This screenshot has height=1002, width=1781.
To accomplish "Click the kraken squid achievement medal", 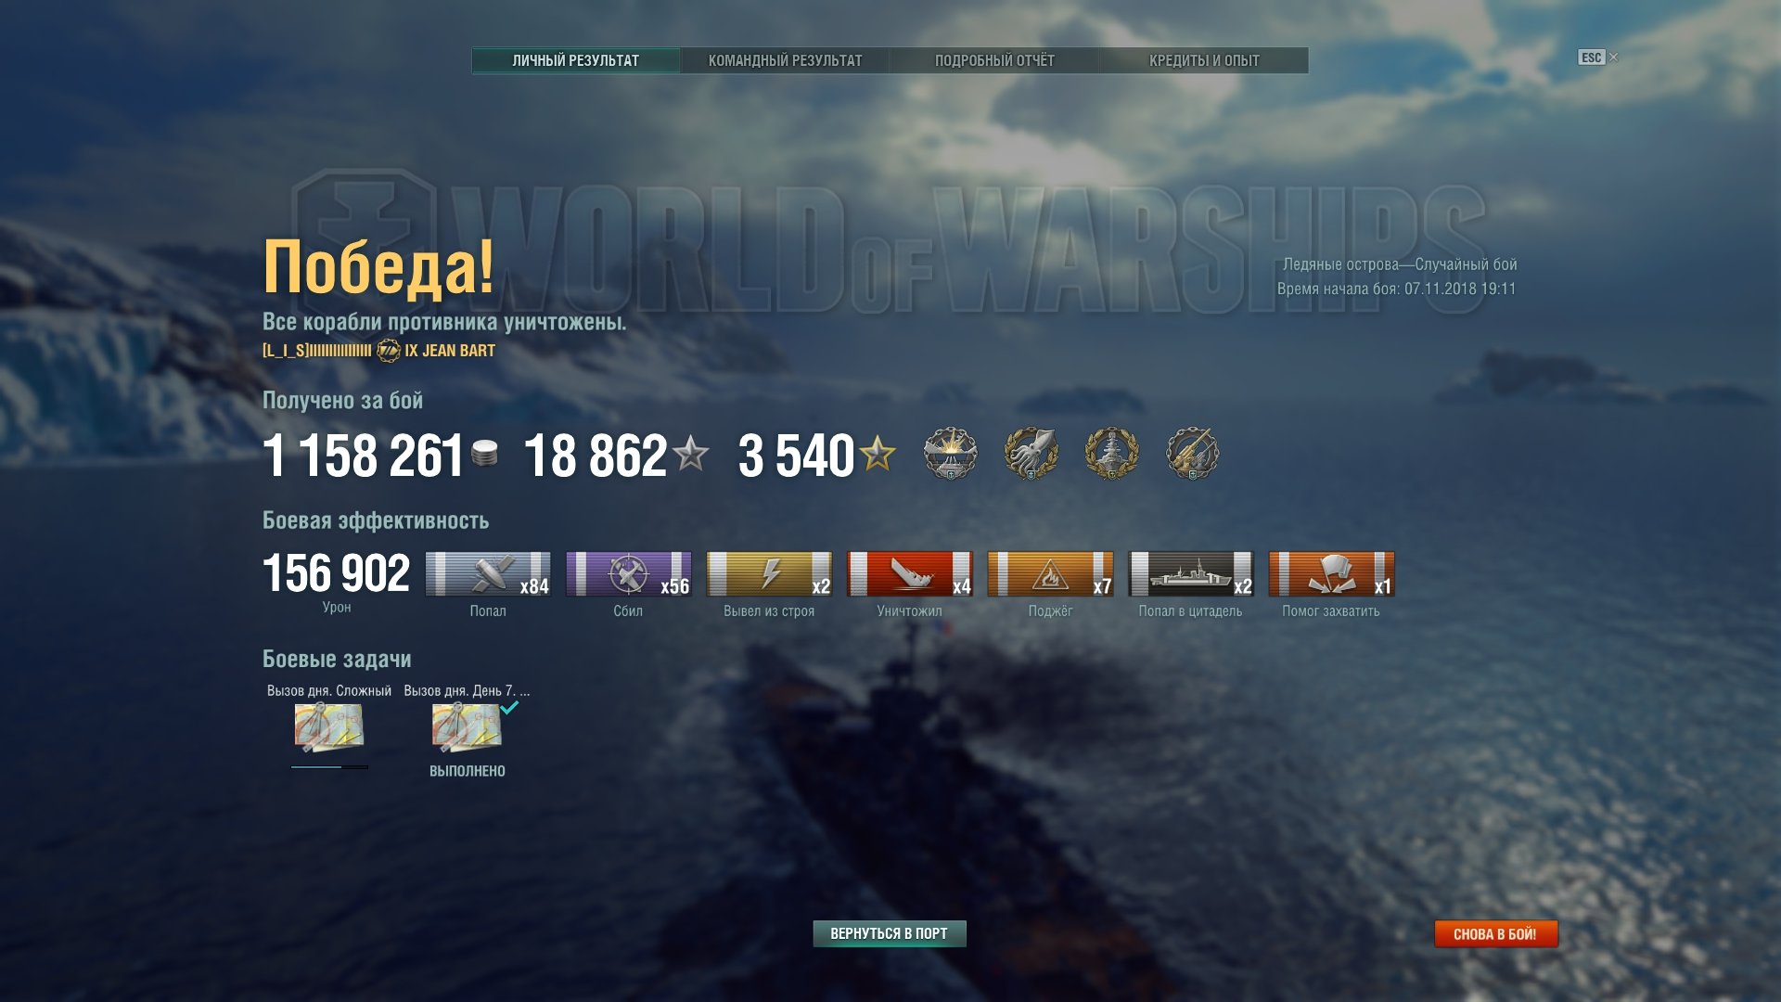I will pyautogui.click(x=1031, y=454).
